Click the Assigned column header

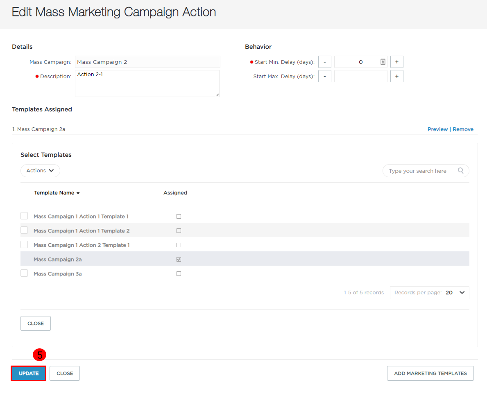pos(175,193)
